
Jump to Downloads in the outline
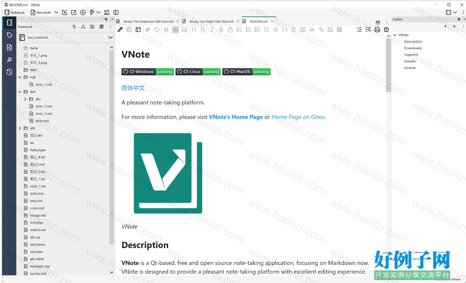(413, 48)
